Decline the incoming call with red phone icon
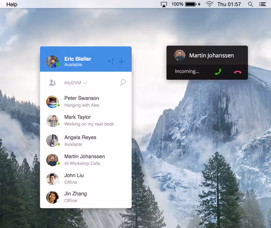The image size is (271, 228). click(238, 72)
